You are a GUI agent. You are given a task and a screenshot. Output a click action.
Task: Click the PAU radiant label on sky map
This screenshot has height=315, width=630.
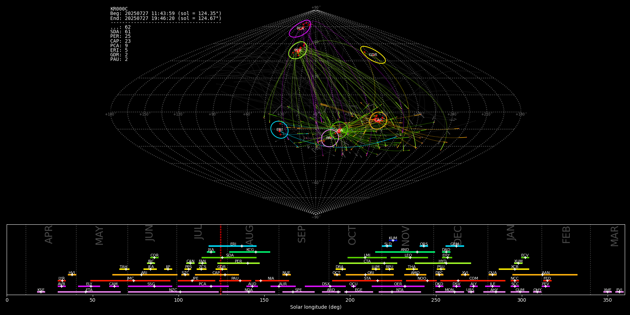pyautogui.click(x=330, y=138)
